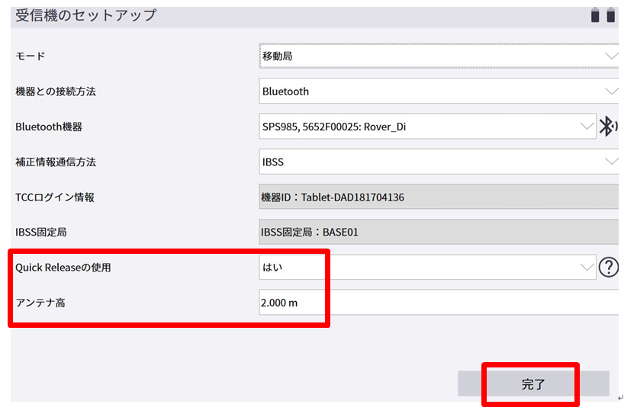Click the 受信機のセットアップ title text
Viewport: 637px width, 417px height.
(86, 15)
